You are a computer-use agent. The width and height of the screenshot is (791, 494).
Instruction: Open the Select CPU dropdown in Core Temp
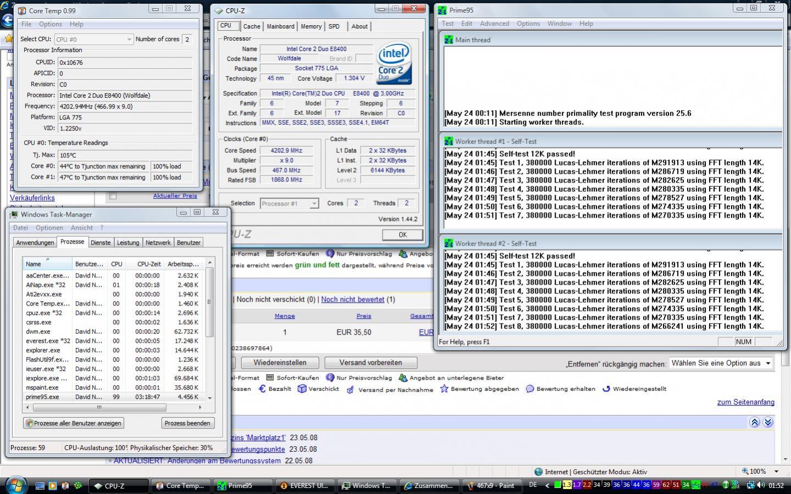pos(94,39)
